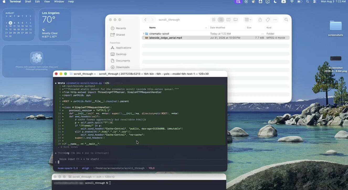Viewport: 348px width, 190px height.
Task: Select the cinematic-scroll folder row
Action: [216, 34]
